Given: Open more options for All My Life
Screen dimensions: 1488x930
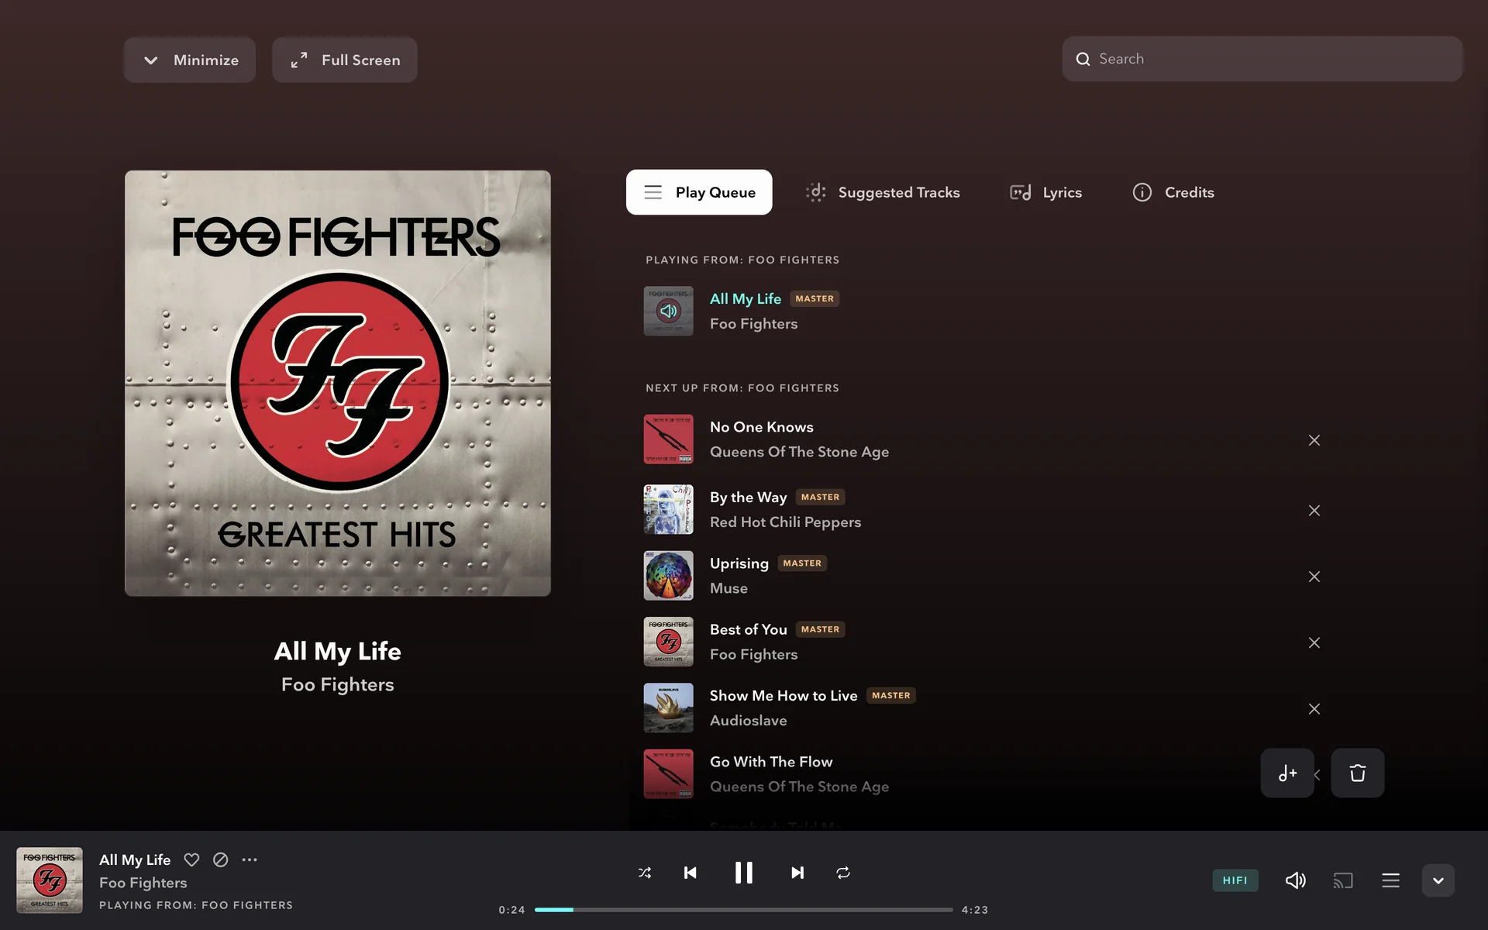Looking at the screenshot, I should click(250, 859).
